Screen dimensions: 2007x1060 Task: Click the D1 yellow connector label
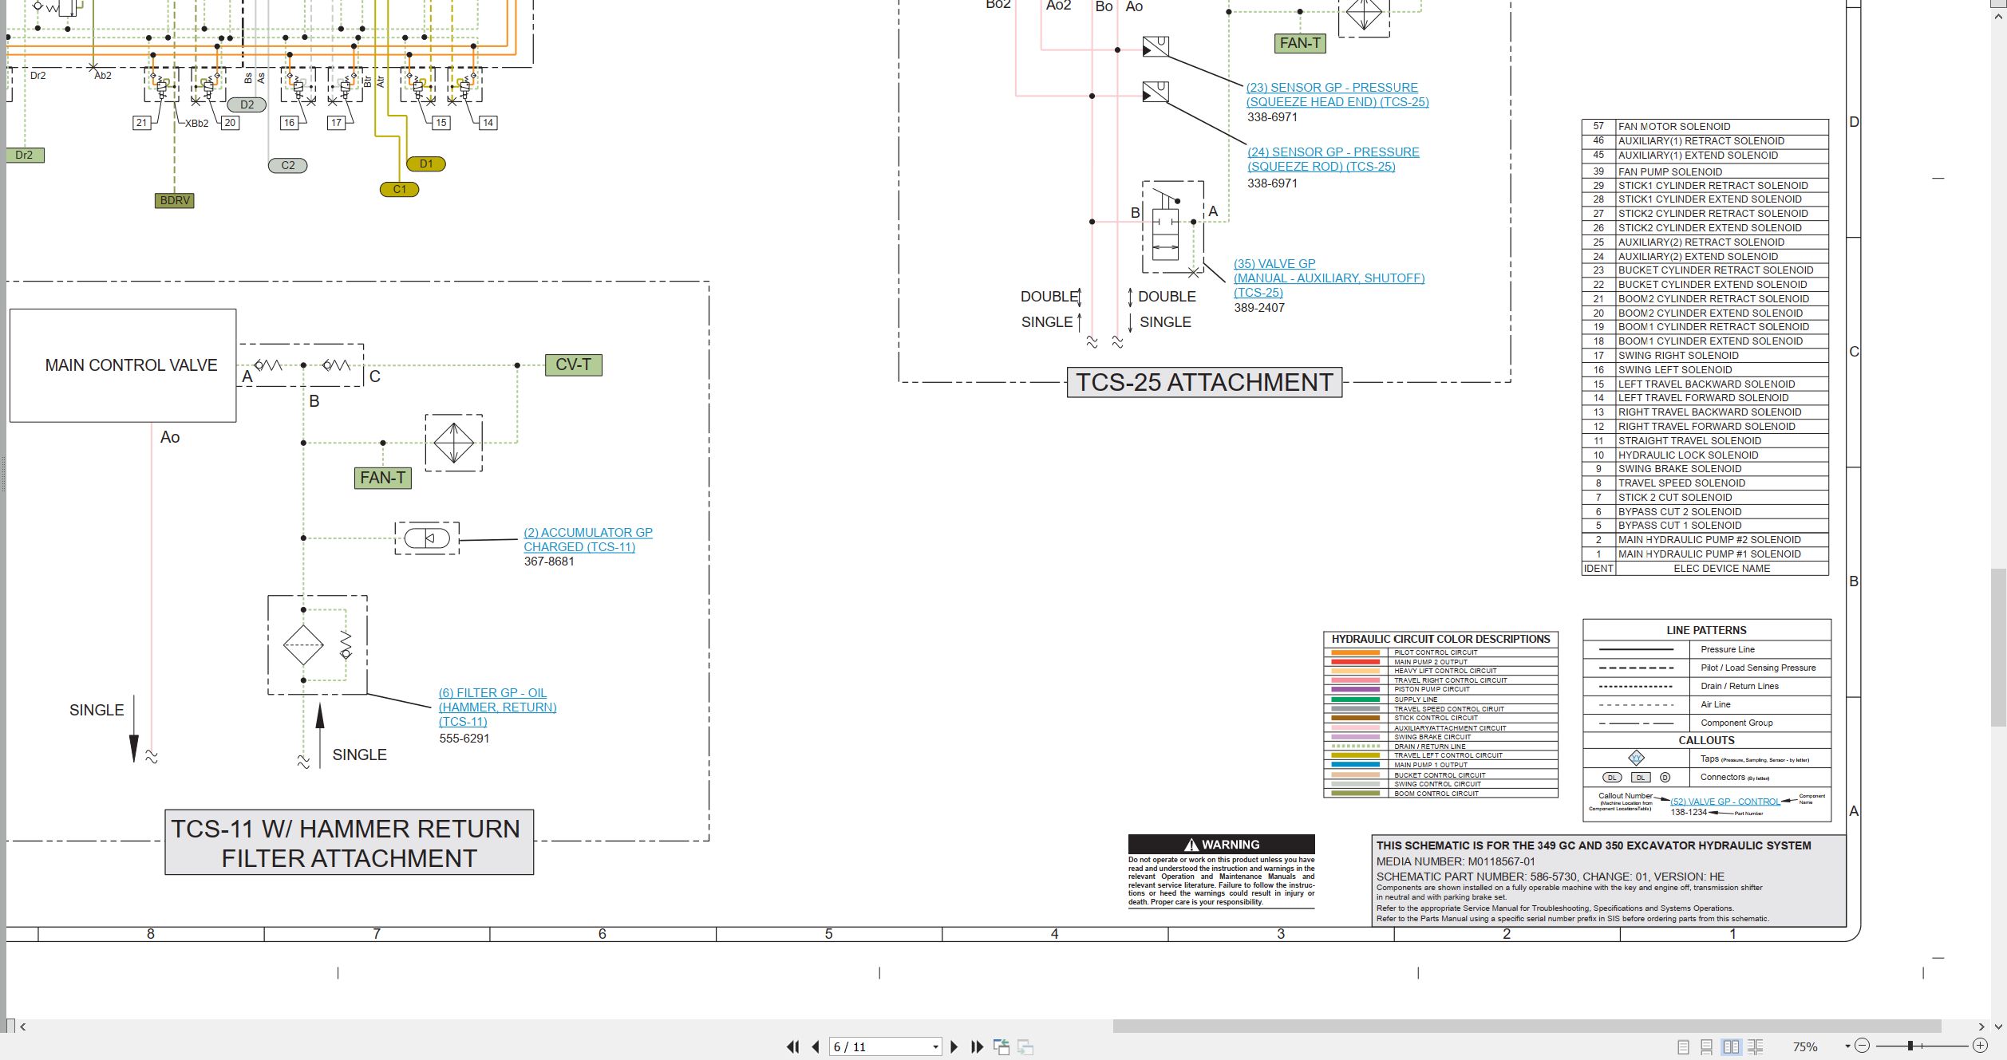pos(426,164)
